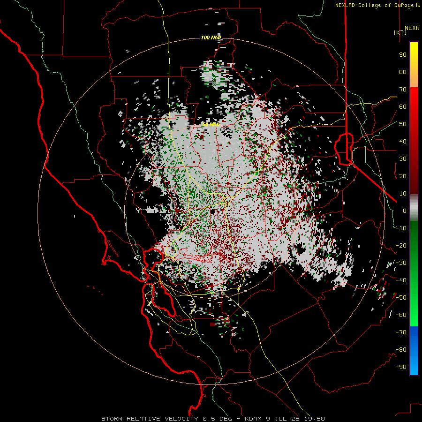Click the -60 scale label
The image size is (422, 422).
[x=401, y=315]
